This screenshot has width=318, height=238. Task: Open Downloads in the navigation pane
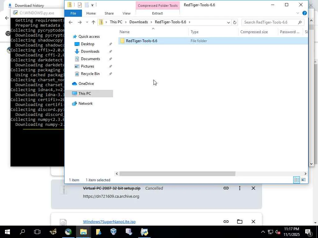(x=90, y=51)
